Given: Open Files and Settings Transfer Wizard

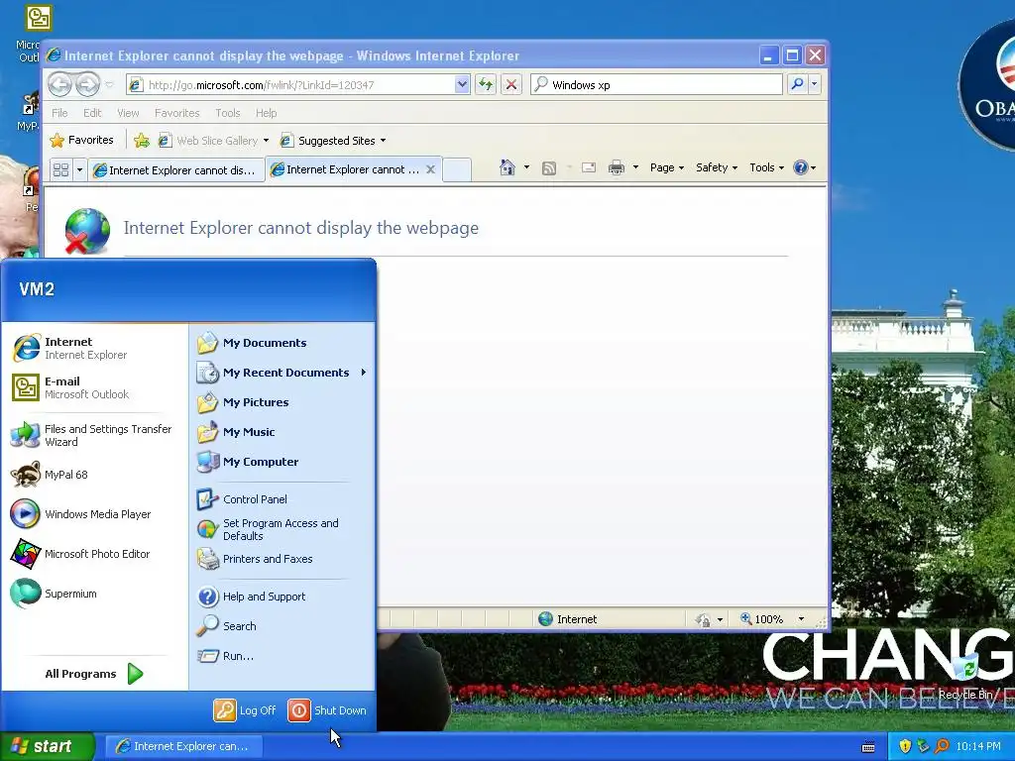Looking at the screenshot, I should coord(94,436).
